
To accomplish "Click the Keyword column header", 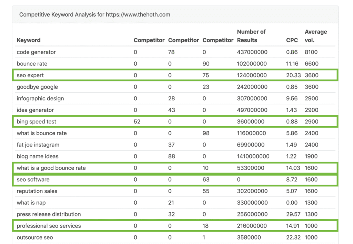I will tap(29, 40).
